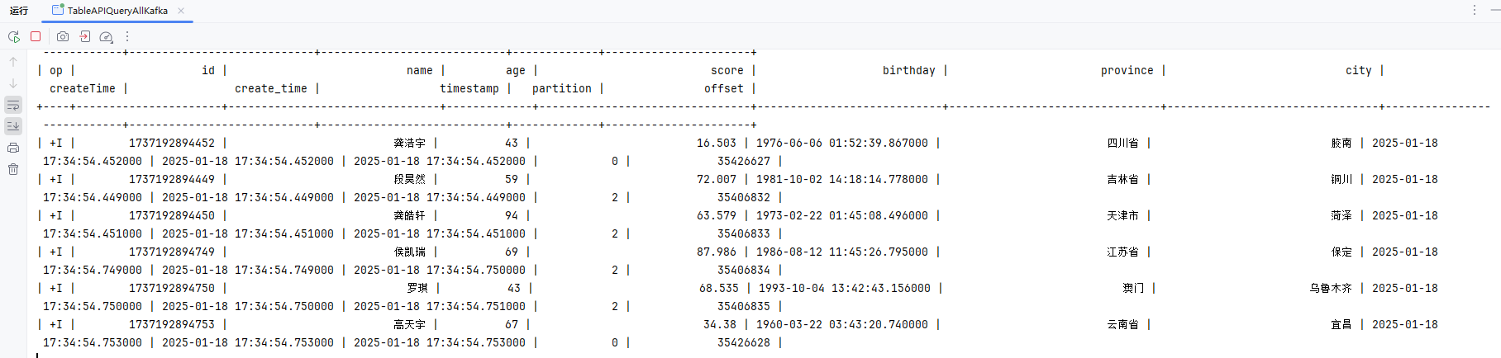The height and width of the screenshot is (358, 1501).
Task: Click offset value 35426628 in console output
Action: point(743,342)
